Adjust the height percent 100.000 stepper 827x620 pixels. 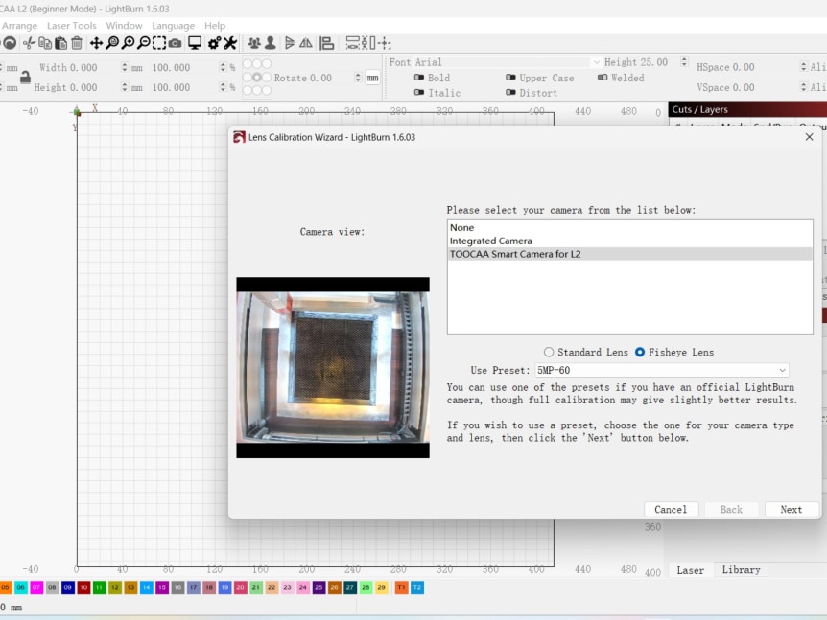point(223,87)
